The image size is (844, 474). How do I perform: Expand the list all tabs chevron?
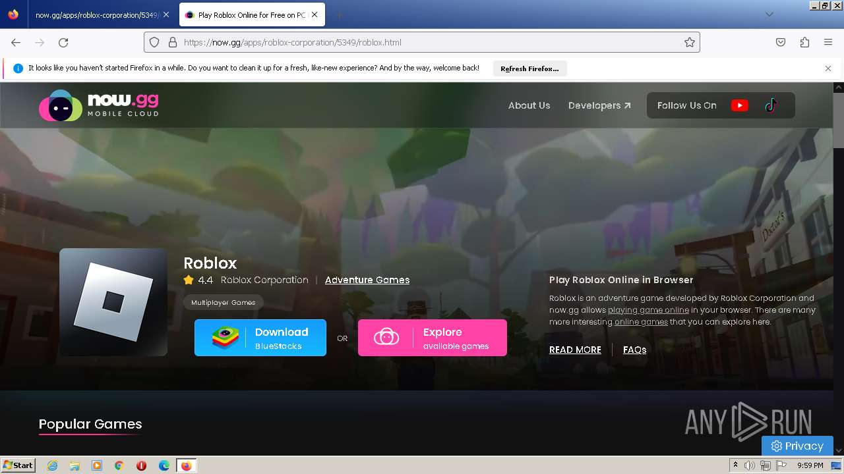(x=769, y=14)
